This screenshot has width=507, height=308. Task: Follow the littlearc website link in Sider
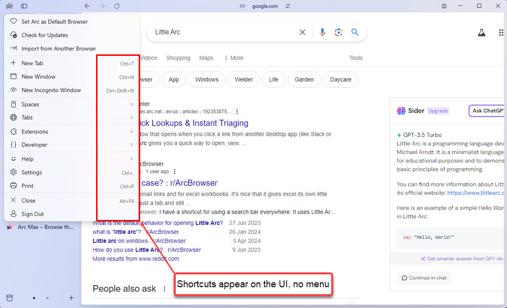[x=476, y=193]
